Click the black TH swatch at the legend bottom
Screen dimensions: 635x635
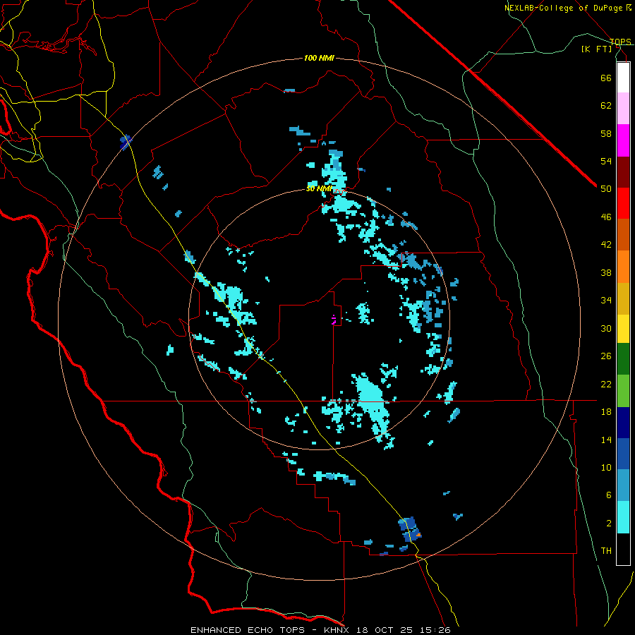pyautogui.click(x=623, y=549)
